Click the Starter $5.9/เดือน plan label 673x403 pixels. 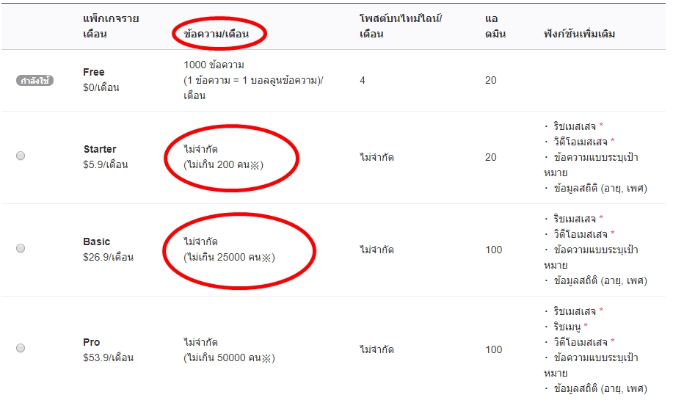[106, 157]
